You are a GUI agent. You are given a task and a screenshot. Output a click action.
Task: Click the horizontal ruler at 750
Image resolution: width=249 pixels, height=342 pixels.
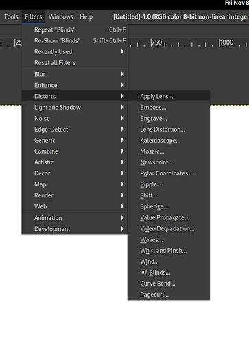156,42
